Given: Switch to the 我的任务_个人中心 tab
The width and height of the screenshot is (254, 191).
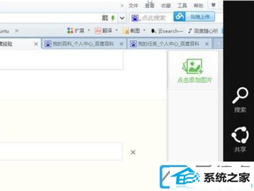Looking at the screenshot, I should click(x=169, y=44).
